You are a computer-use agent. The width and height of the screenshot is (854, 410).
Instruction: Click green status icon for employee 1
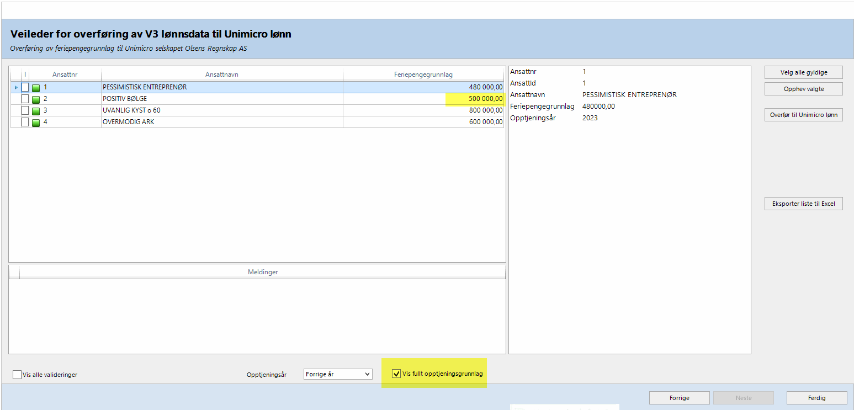coord(36,88)
